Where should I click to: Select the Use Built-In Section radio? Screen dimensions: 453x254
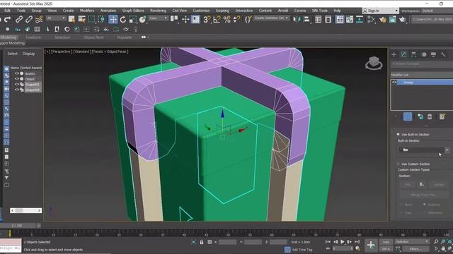(x=398, y=134)
